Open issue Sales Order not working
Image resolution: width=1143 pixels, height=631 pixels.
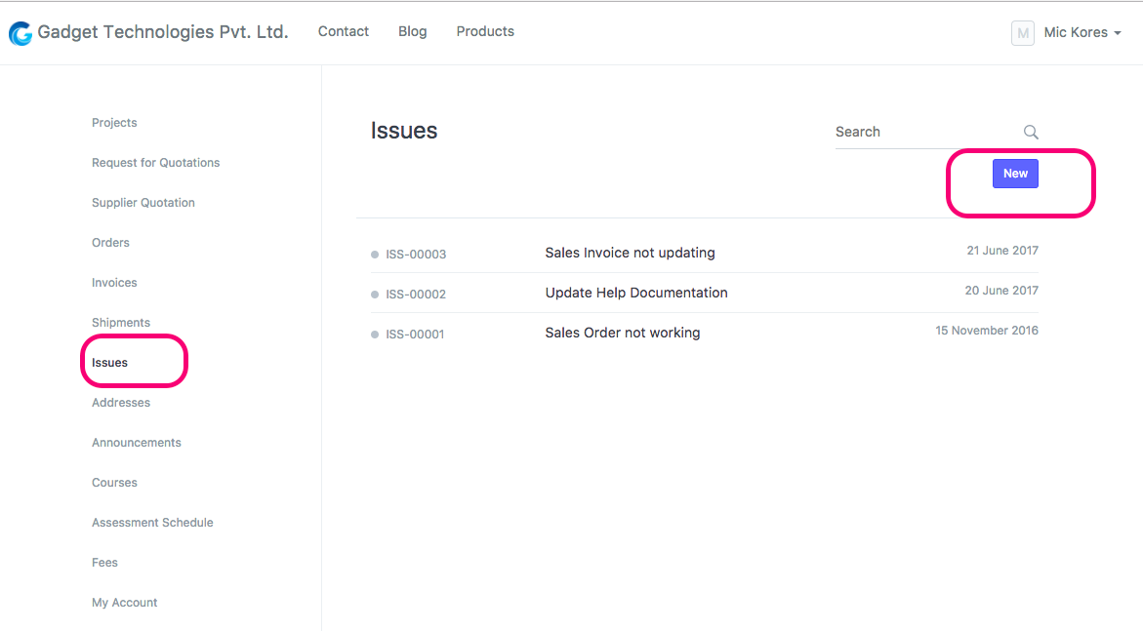coord(623,333)
